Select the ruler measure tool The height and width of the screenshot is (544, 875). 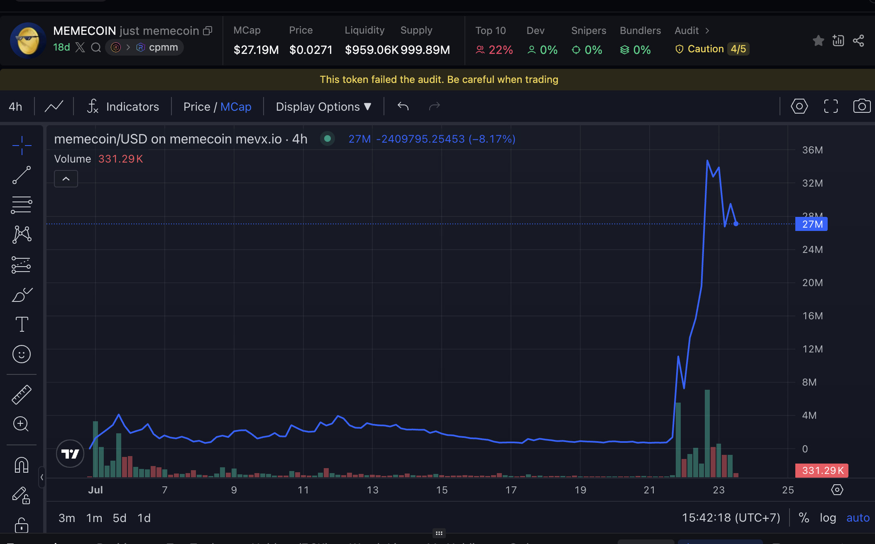[22, 394]
